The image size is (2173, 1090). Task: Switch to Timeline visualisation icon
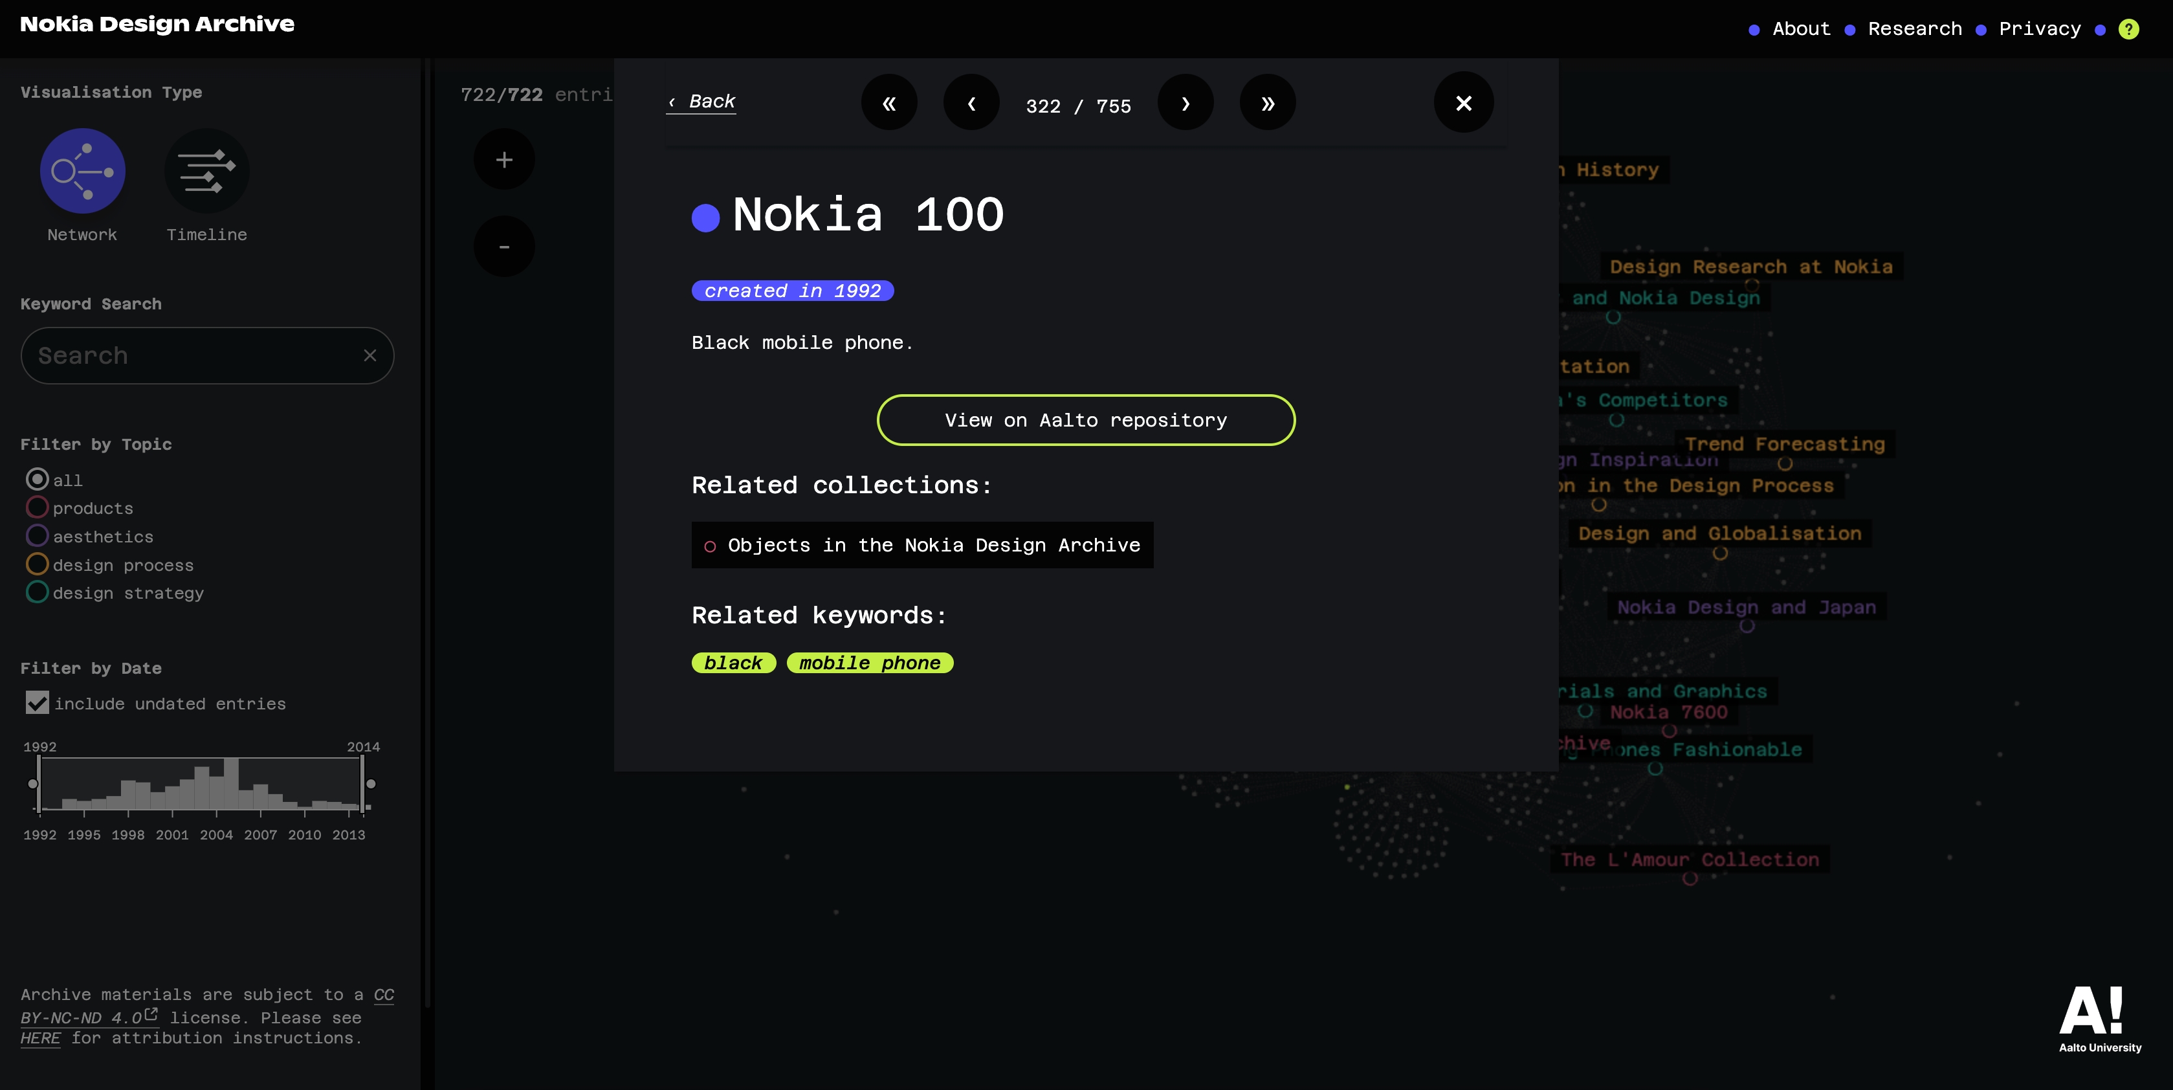[x=206, y=170]
